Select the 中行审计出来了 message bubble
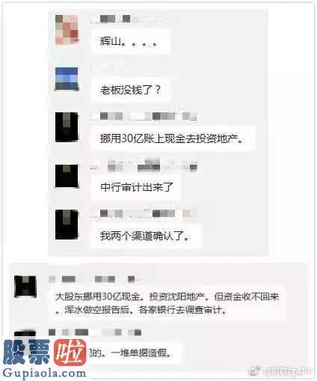The image size is (317, 381). (136, 187)
